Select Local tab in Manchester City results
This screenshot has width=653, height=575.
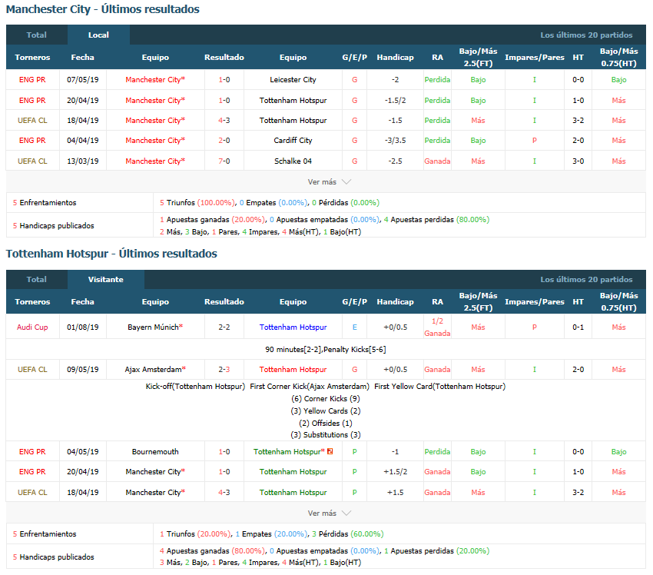(x=98, y=35)
